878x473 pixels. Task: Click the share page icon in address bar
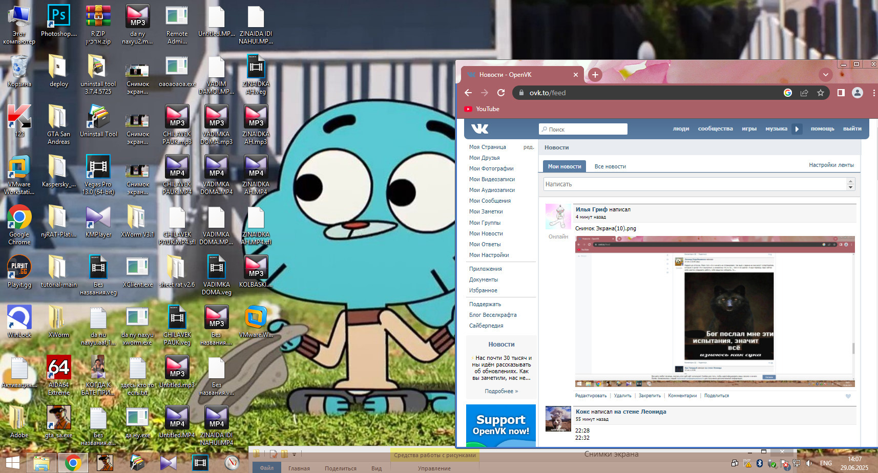point(804,93)
